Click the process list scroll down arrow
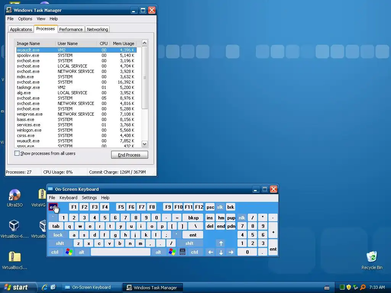The height and width of the screenshot is (293, 391). (x=145, y=144)
